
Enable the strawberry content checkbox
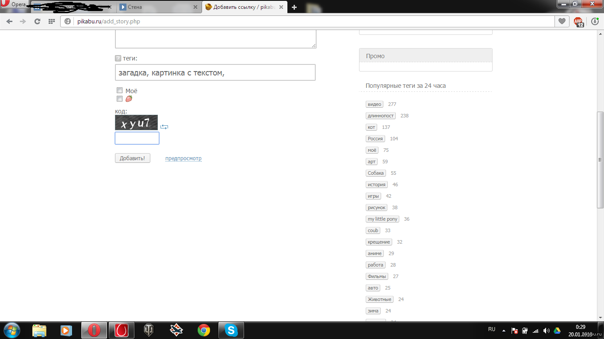tap(119, 99)
